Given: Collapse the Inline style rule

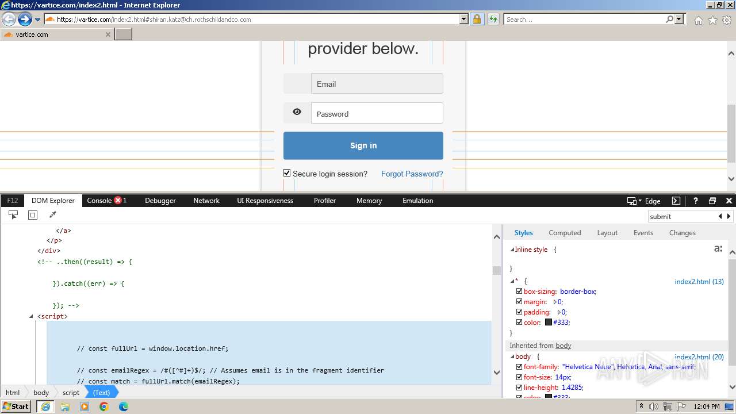Looking at the screenshot, I should 512,250.
